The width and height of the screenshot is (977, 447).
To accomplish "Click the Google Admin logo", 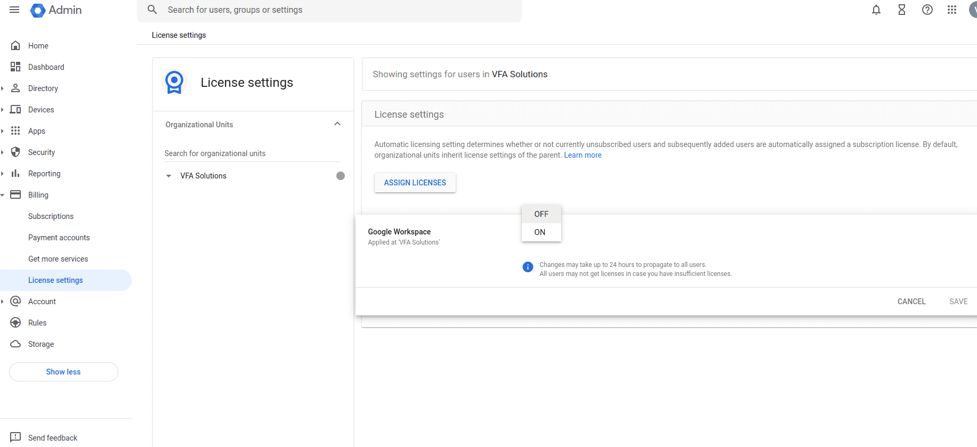I will click(x=56, y=10).
